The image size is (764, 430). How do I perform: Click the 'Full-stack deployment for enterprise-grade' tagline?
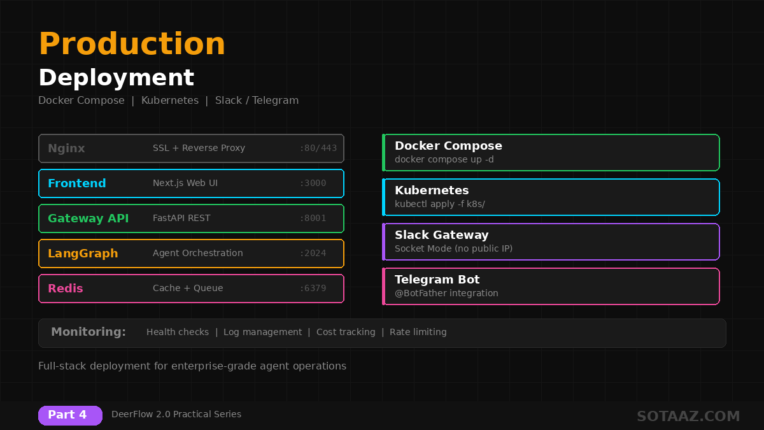192,366
